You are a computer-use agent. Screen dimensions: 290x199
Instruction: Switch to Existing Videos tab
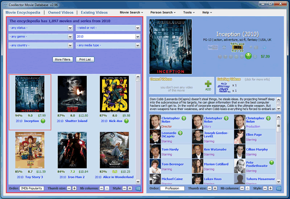pyautogui.click(x=94, y=12)
